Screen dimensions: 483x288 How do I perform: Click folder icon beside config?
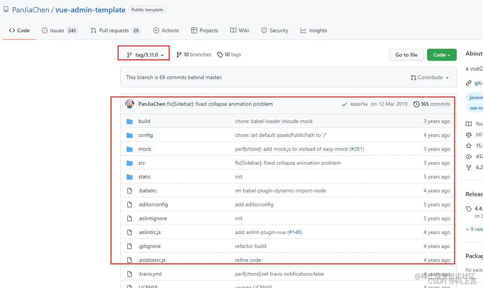(130, 135)
